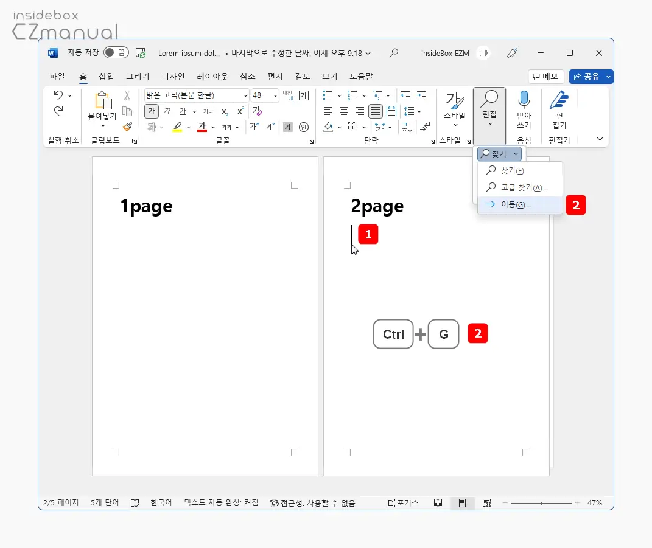Insert enclosed character circle icon
Image resolution: width=652 pixels, height=548 pixels.
click(x=304, y=127)
